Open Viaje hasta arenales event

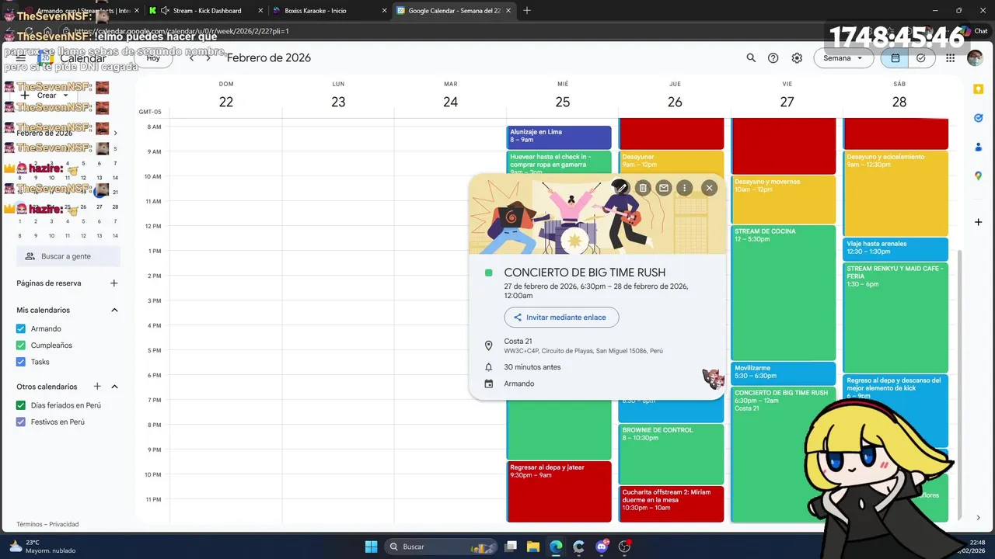pos(895,249)
